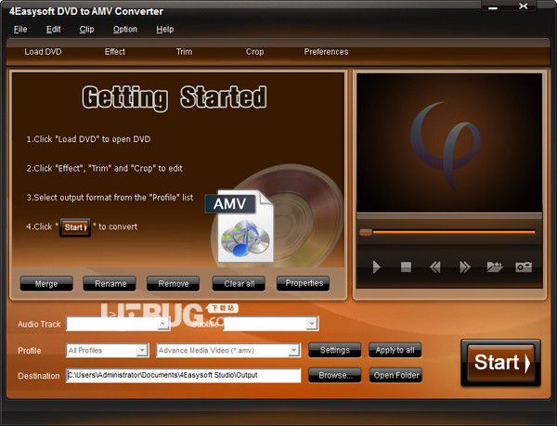Expand the All Profiles category dropdown
The height and width of the screenshot is (426, 557).
point(142,351)
